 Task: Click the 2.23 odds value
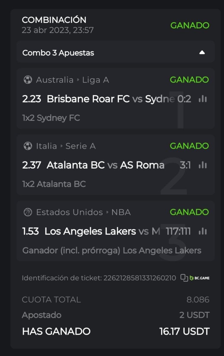pos(32,99)
